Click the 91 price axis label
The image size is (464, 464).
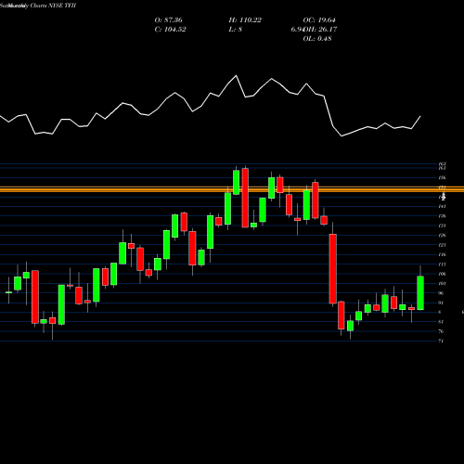441,303
